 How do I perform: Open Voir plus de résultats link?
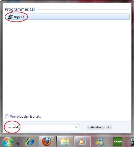pyautogui.click(x=25, y=116)
